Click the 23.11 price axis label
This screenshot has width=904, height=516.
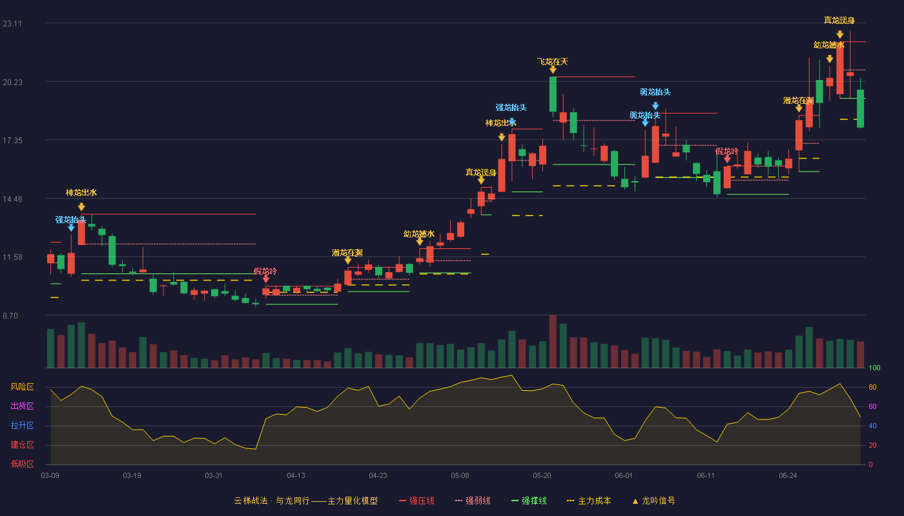[x=12, y=24]
